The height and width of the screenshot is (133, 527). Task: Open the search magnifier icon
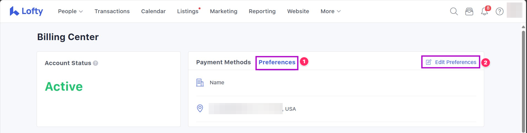tap(454, 11)
